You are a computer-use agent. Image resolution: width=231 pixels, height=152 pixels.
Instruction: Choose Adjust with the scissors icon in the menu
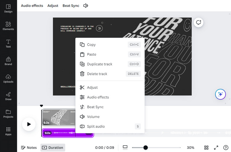point(110,87)
